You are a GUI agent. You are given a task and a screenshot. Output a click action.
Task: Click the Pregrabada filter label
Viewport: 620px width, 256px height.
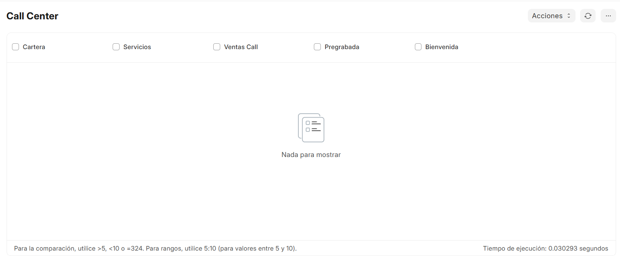(x=342, y=47)
